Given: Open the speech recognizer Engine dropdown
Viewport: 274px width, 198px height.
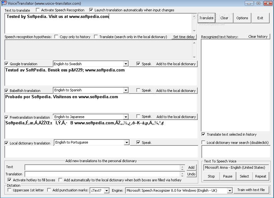Looking at the screenshot, I should coord(230,190).
